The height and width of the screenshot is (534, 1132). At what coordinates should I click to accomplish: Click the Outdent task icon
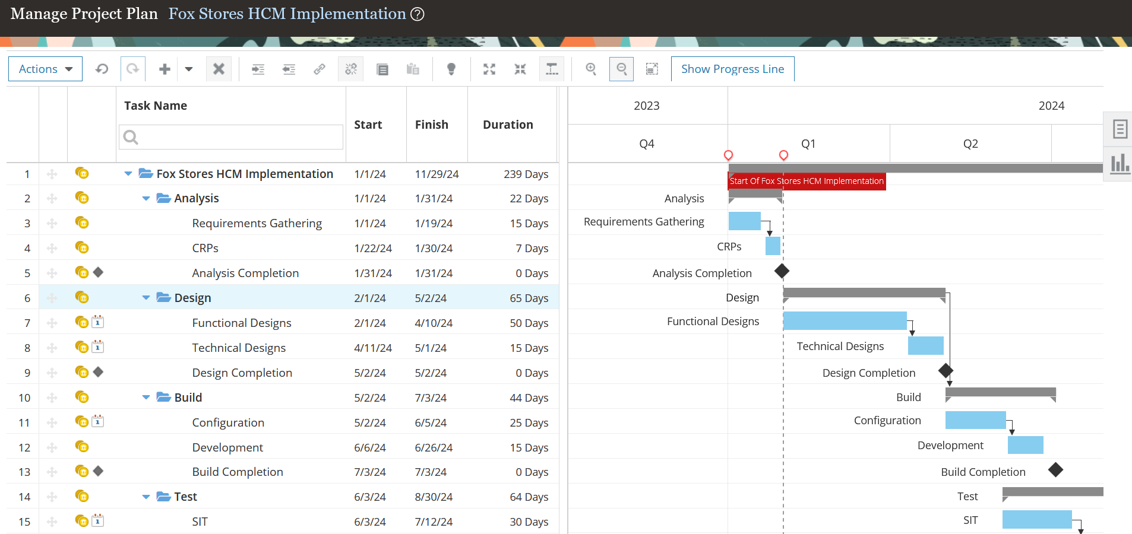tap(289, 69)
